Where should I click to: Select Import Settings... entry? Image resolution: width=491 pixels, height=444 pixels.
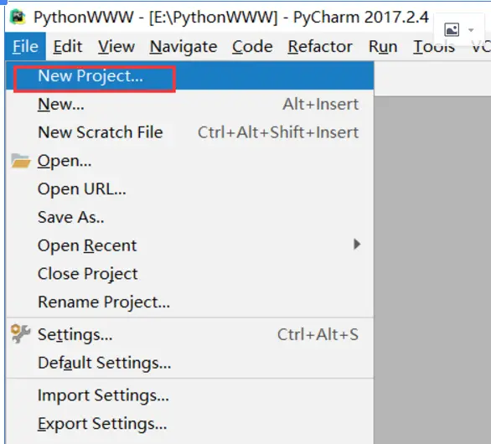(189, 395)
